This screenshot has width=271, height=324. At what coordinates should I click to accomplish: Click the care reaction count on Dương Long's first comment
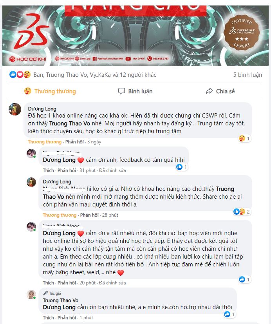[244, 138]
